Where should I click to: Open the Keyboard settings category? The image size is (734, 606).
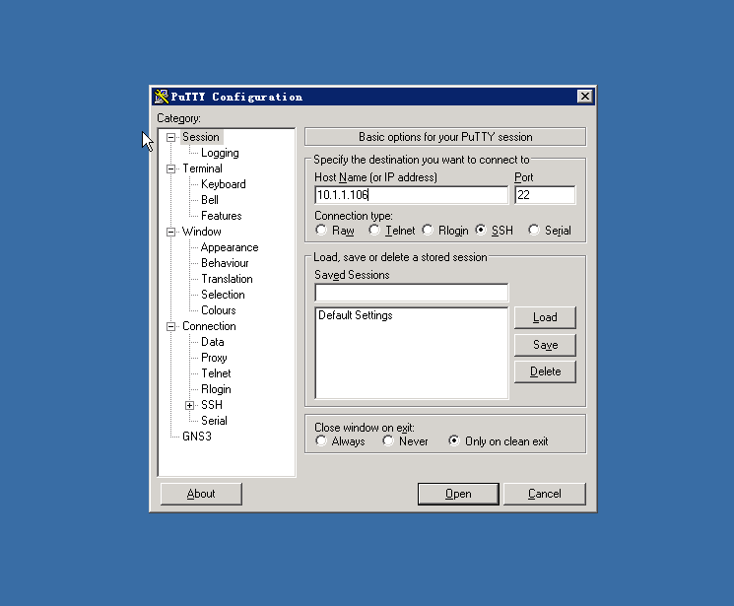[x=224, y=184]
